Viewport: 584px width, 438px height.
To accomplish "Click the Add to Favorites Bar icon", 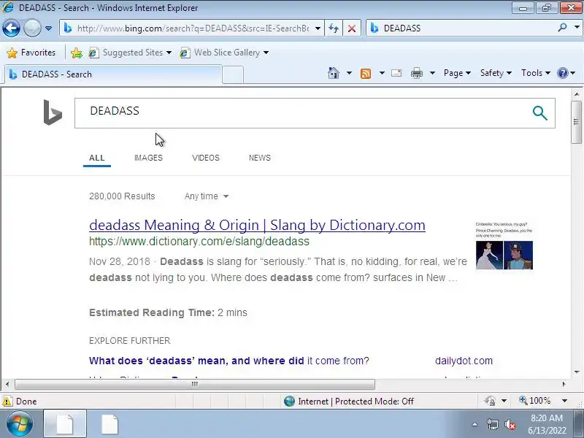I will tap(77, 53).
